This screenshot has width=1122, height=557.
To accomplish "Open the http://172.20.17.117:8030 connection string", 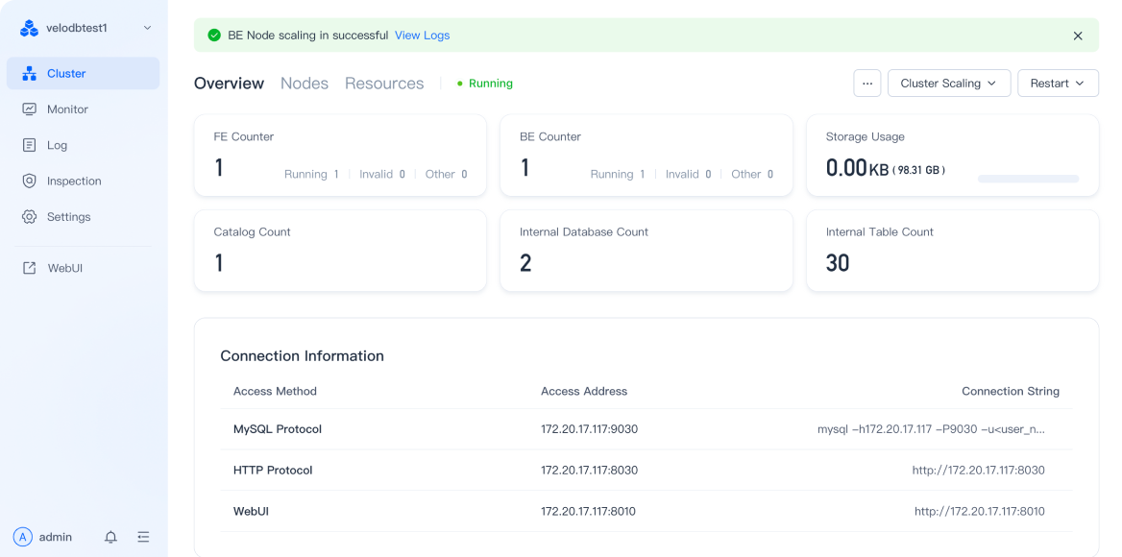I will (x=978, y=471).
